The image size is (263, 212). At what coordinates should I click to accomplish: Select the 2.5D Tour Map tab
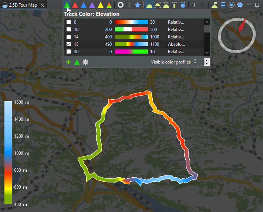pos(23,5)
